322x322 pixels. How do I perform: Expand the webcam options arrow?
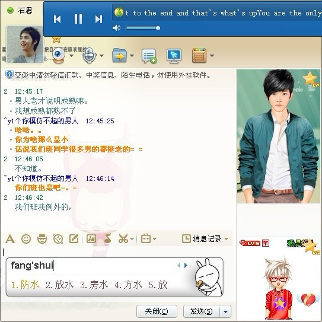(x=71, y=56)
